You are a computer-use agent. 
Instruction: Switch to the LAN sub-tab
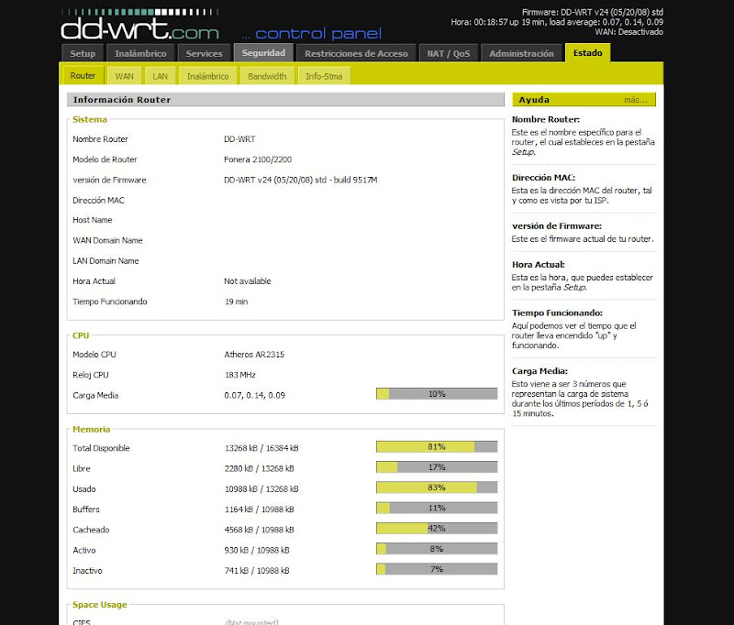(160, 76)
